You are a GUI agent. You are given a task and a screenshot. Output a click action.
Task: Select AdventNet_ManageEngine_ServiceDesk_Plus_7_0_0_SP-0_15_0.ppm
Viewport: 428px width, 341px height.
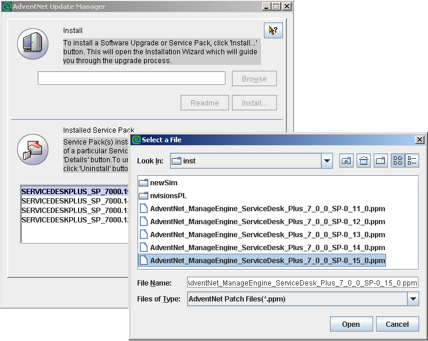(267, 260)
